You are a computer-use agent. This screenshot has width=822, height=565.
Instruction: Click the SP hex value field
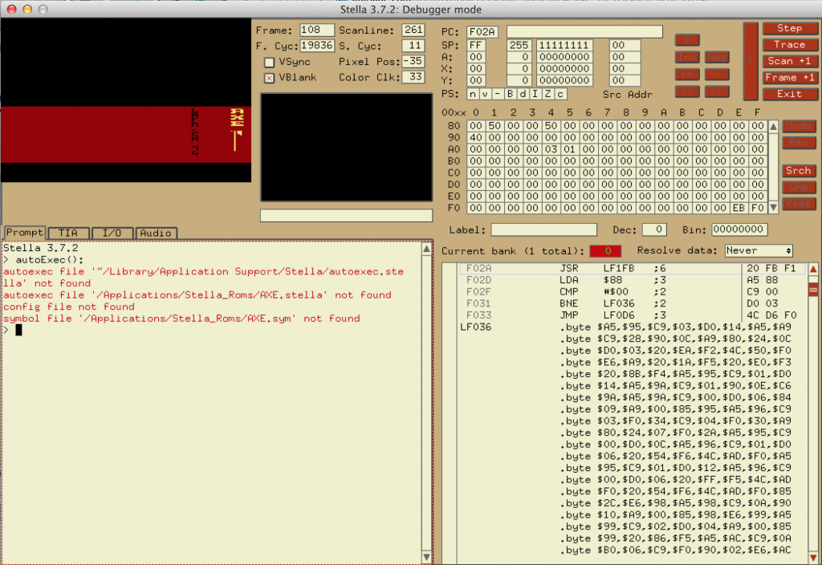click(x=476, y=46)
